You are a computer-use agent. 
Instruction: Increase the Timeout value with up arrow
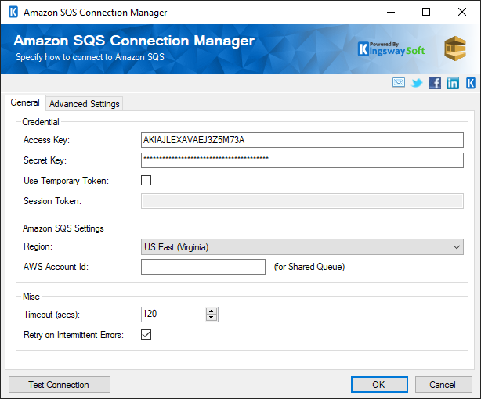(211, 311)
